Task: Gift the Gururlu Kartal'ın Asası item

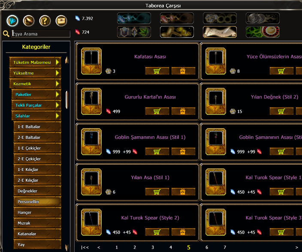Action: pyautogui.click(x=183, y=111)
